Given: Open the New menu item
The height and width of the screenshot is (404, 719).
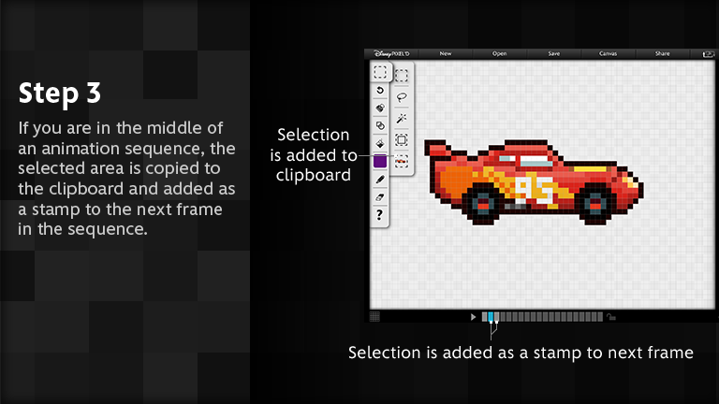Looking at the screenshot, I should click(446, 53).
